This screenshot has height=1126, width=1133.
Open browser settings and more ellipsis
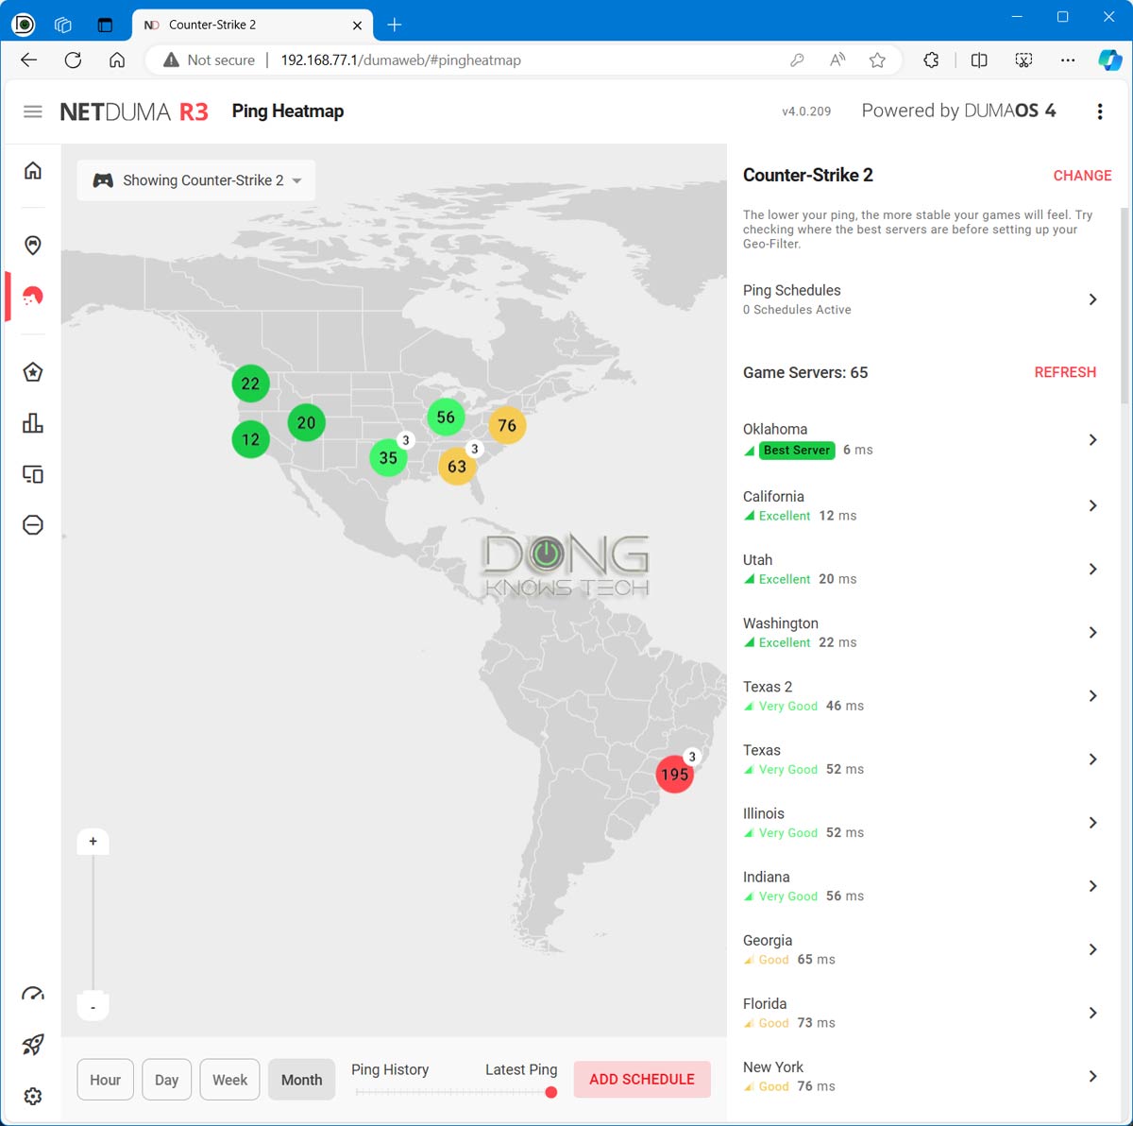[x=1068, y=60]
